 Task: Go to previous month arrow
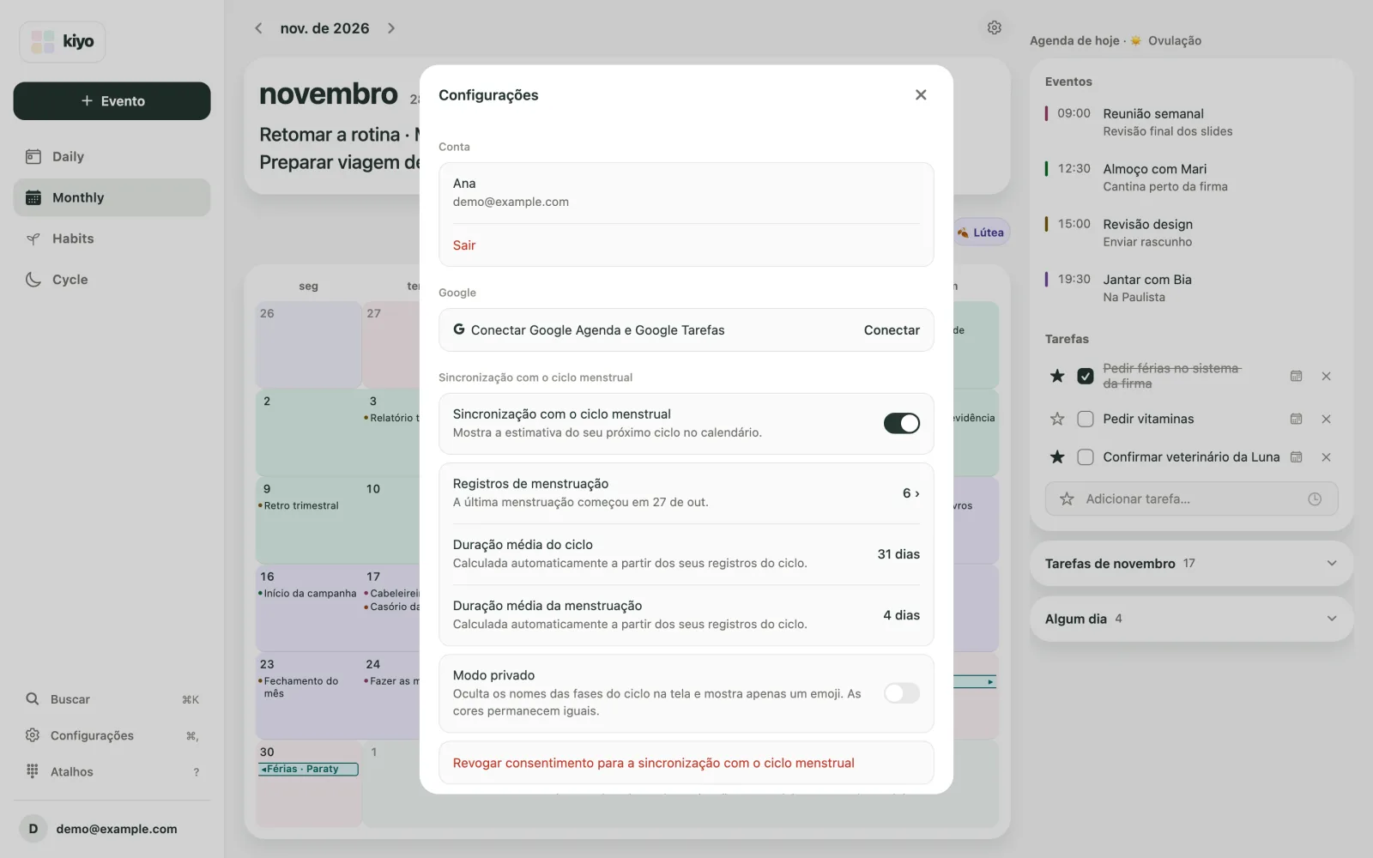coord(258,28)
